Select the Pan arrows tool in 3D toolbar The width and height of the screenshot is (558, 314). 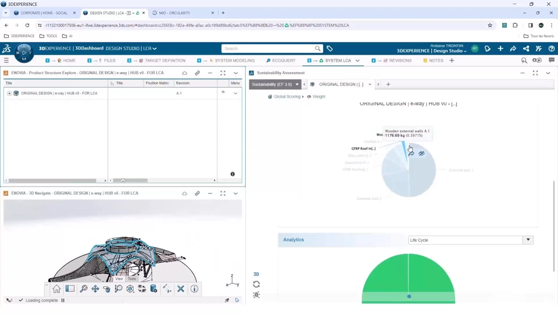tap(95, 289)
